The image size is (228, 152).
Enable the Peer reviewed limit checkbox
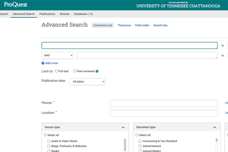tap(75, 71)
